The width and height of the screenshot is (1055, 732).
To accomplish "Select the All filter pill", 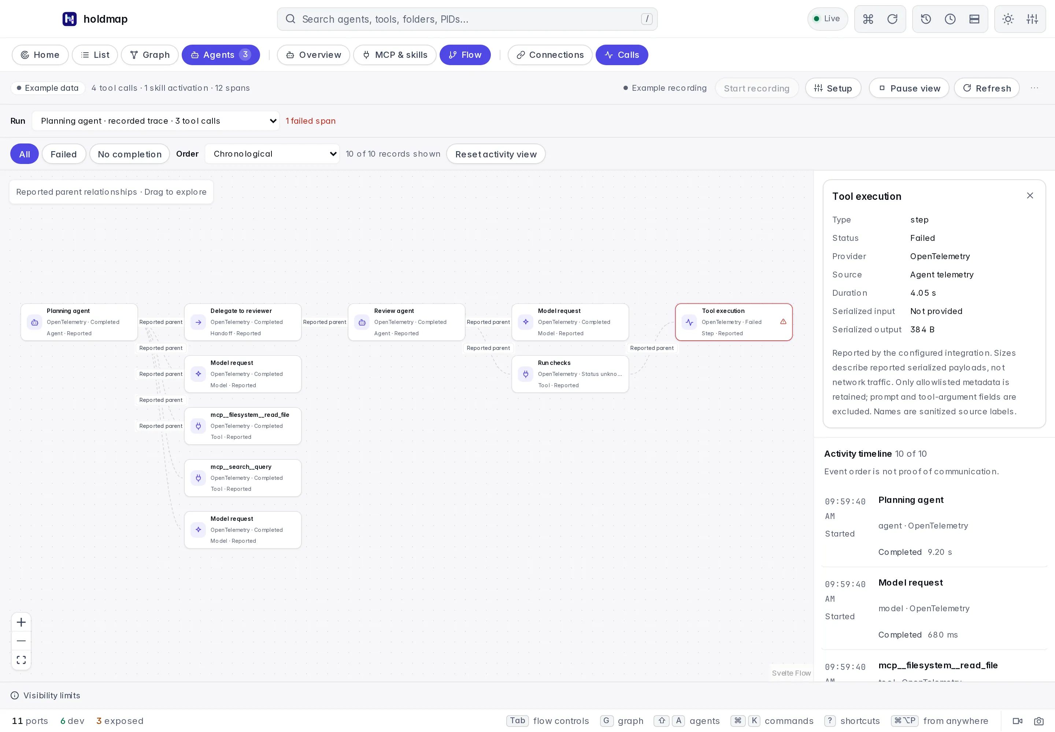I will coord(24,154).
